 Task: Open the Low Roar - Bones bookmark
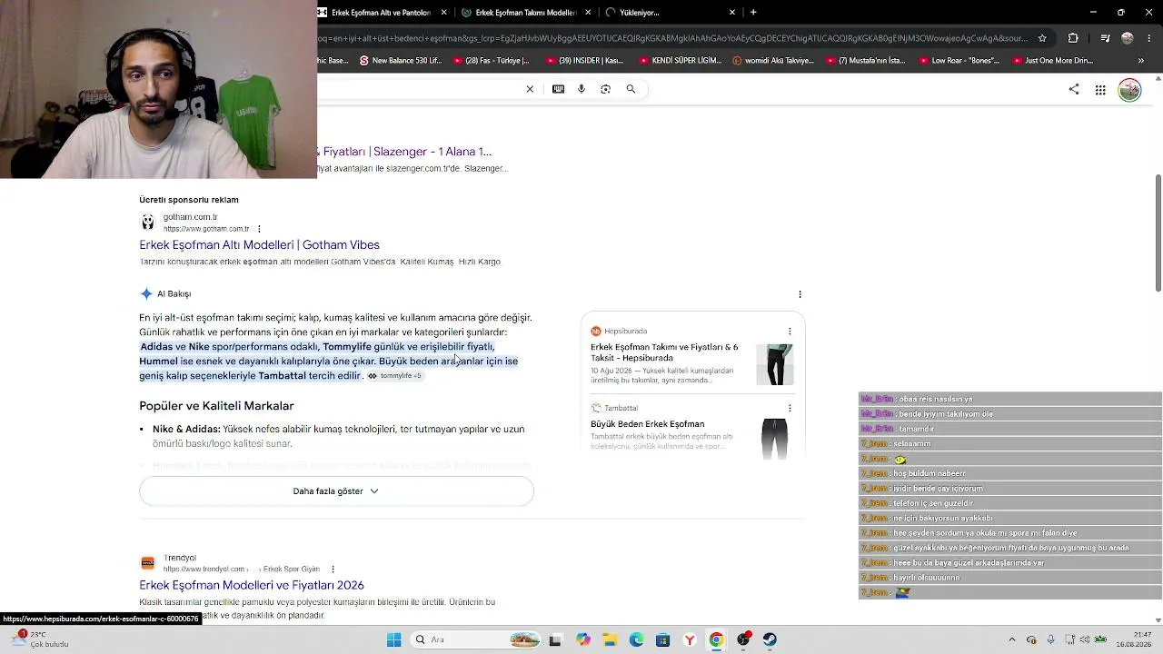click(x=959, y=61)
